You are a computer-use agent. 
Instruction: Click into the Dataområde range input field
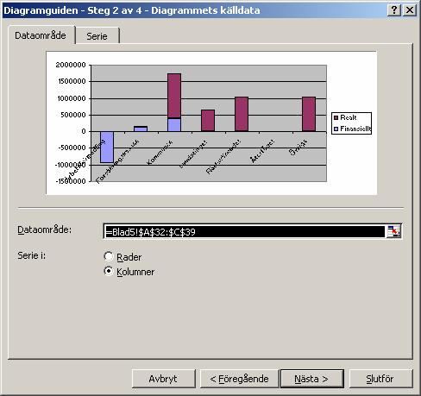(244, 231)
